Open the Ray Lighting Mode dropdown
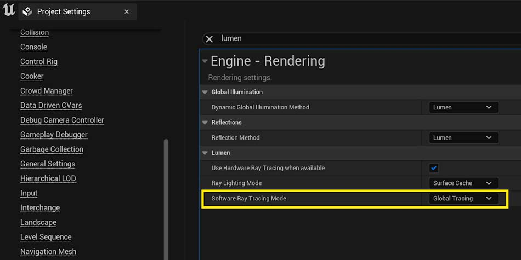The image size is (521, 260). 463,183
